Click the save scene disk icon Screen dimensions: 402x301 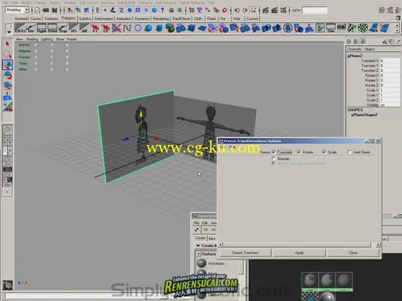(x=54, y=10)
